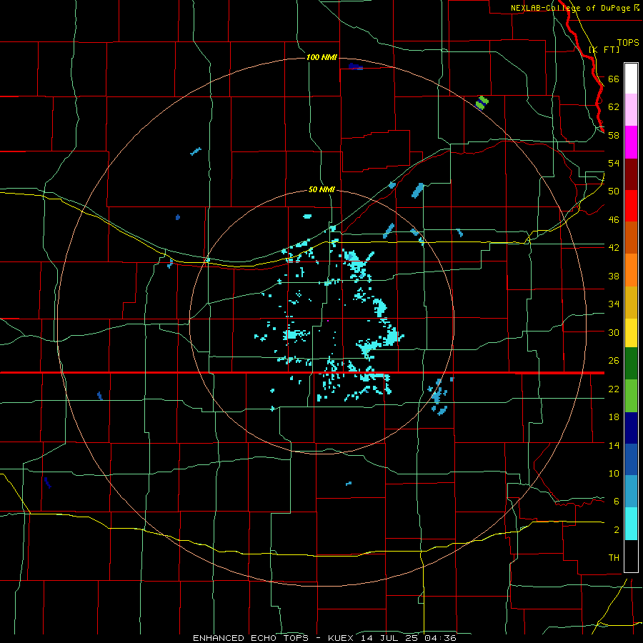The height and width of the screenshot is (643, 643).
Task: Pick the cyan legend swatch
Action: click(631, 524)
